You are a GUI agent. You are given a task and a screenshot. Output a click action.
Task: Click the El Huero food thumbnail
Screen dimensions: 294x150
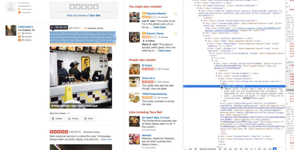134,69
